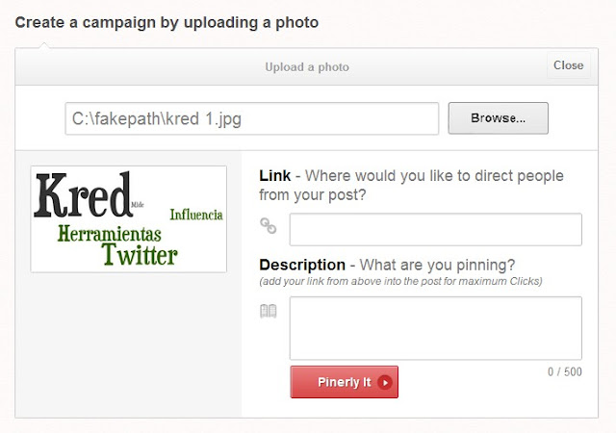
Task: Click the bold Description label
Action: tap(302, 265)
